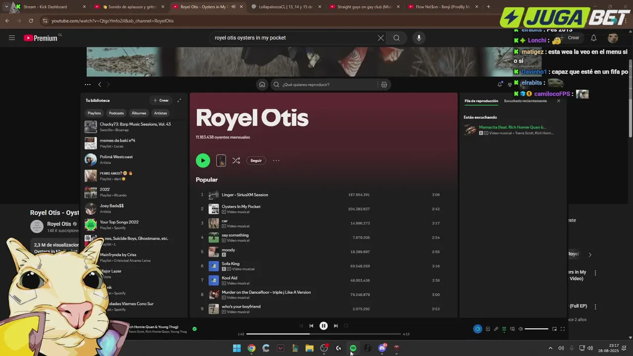This screenshot has width=633, height=356.
Task: Skip to the next track in Spotify
Action: [336, 326]
